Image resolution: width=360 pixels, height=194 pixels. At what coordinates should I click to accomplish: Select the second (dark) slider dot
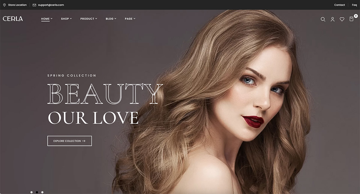(37, 192)
